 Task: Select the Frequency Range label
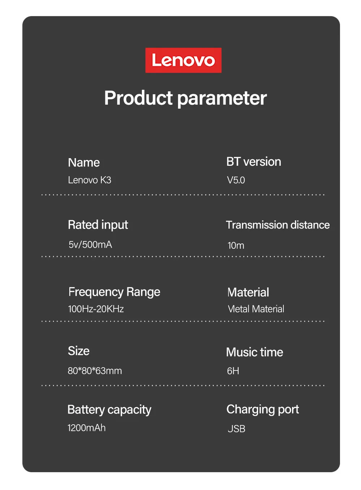click(114, 292)
